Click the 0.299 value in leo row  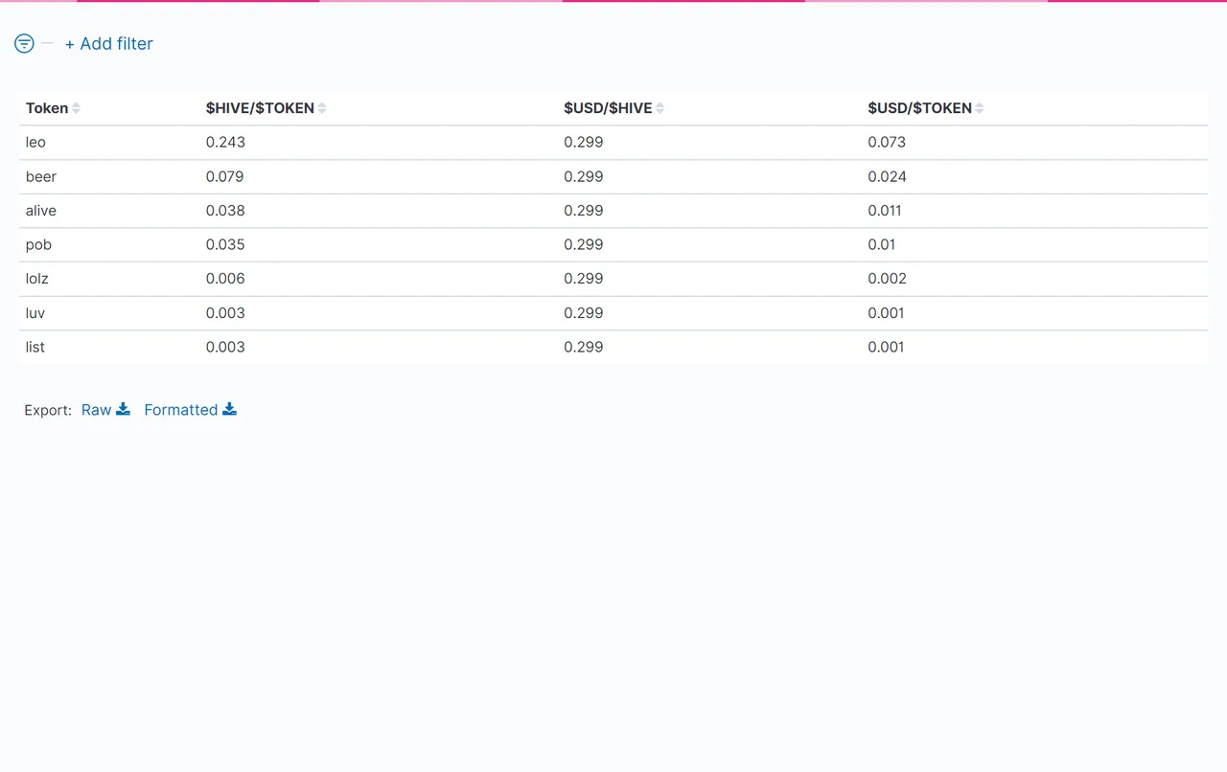point(584,143)
